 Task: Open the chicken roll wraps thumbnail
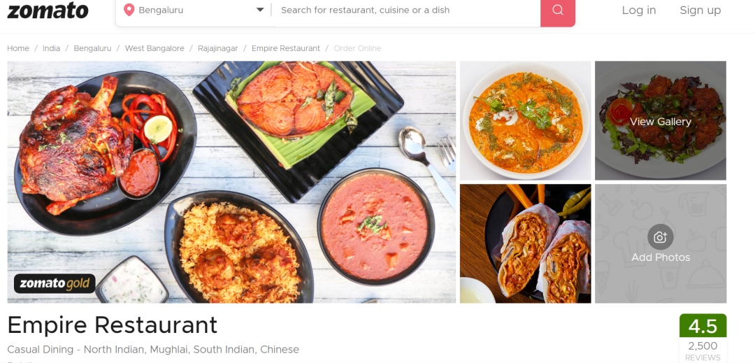(525, 243)
